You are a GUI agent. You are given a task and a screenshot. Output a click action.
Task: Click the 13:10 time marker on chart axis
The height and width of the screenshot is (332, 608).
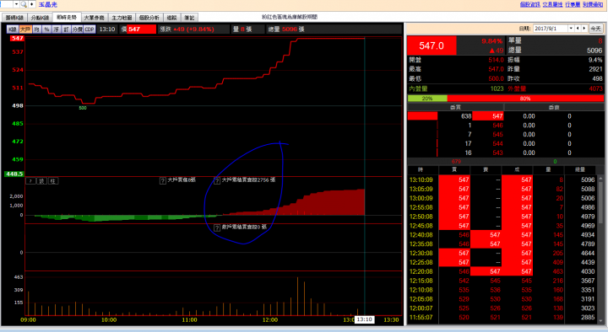point(364,319)
